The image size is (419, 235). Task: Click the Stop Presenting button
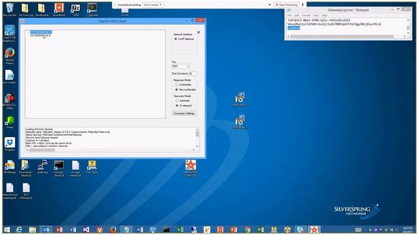click(x=286, y=5)
